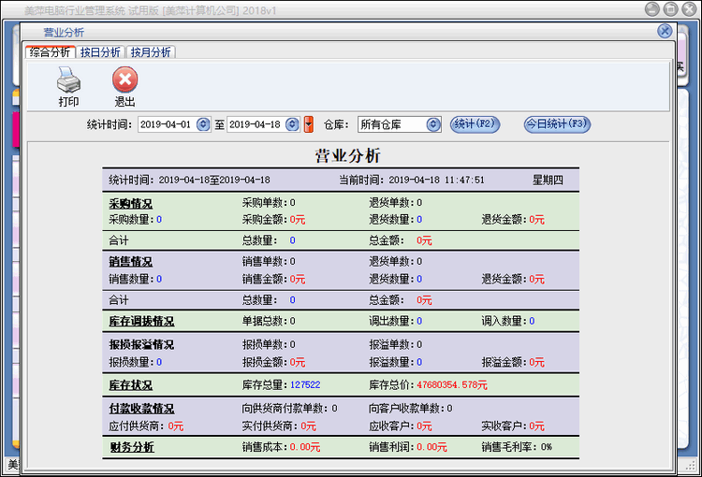The height and width of the screenshot is (477, 702).
Task: Open the 财务分析 section link
Action: click(x=130, y=447)
